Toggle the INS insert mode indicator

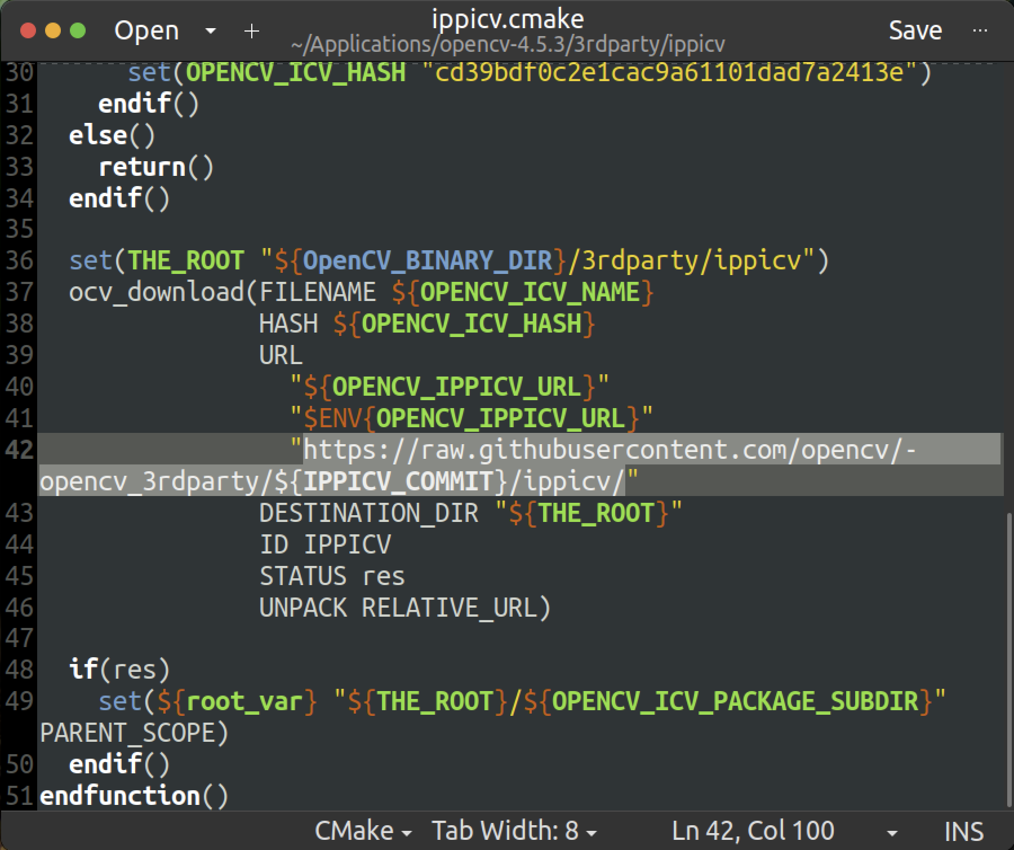coord(964,831)
